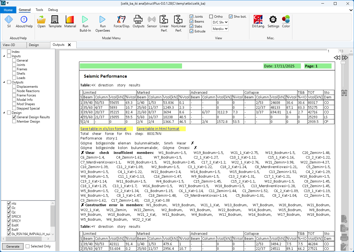Click the Sil (delete) icon
Screen dimensions: 354x252
coord(9,20)
